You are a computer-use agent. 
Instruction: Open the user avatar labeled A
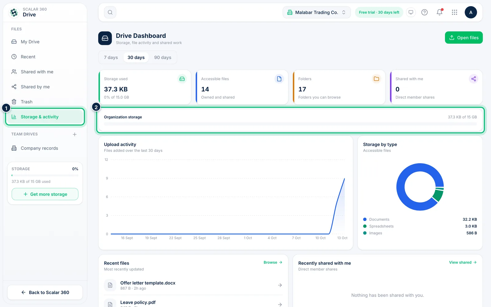[471, 12]
